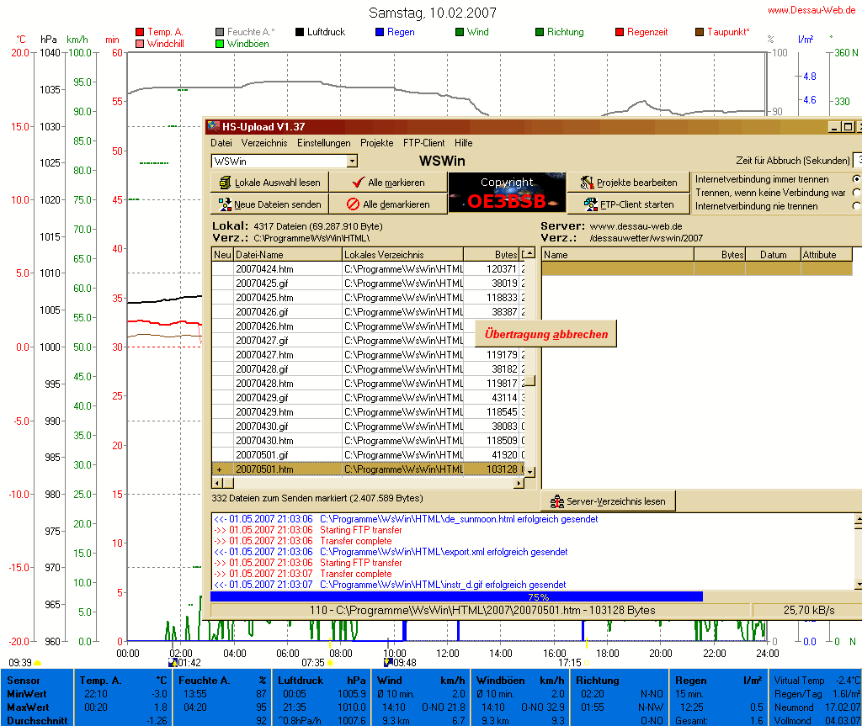862x726 pixels.
Task: Select Internetverbindung immer trennen radio button
Action: click(857, 179)
